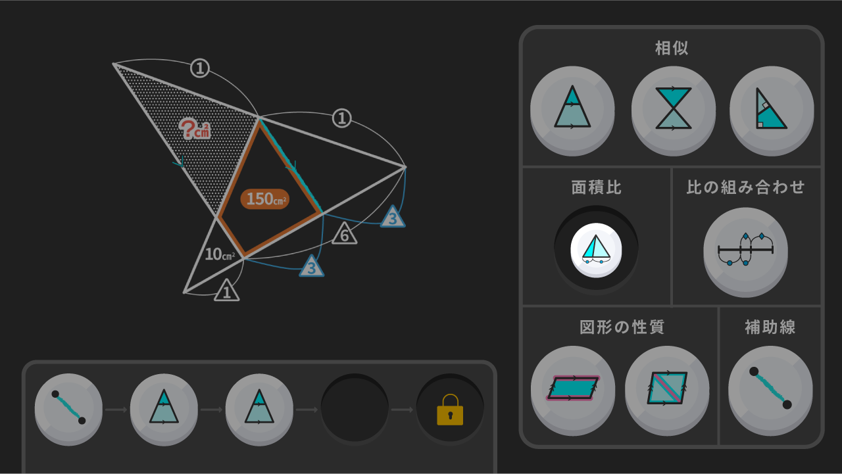Choose the ratio combination (比の組み合わせ) tool
Viewport: 842px width, 474px height.
pyautogui.click(x=745, y=250)
